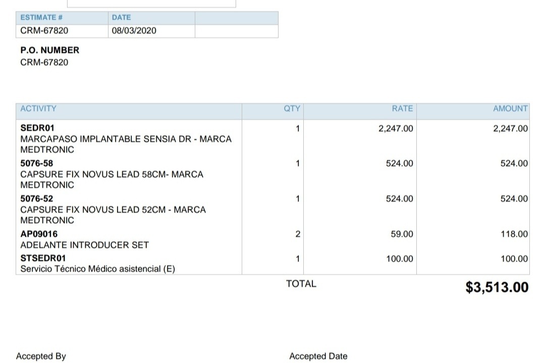Click CAPSURE FIX NOVUS LEAD 58CM description

[112, 179]
